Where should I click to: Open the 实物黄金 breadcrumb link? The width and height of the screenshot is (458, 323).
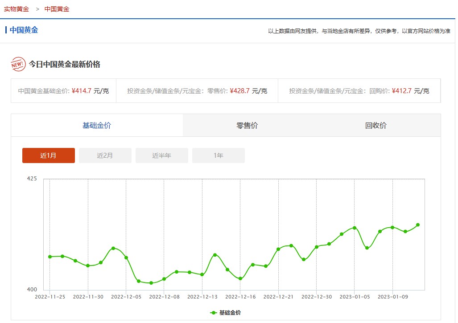click(x=17, y=9)
